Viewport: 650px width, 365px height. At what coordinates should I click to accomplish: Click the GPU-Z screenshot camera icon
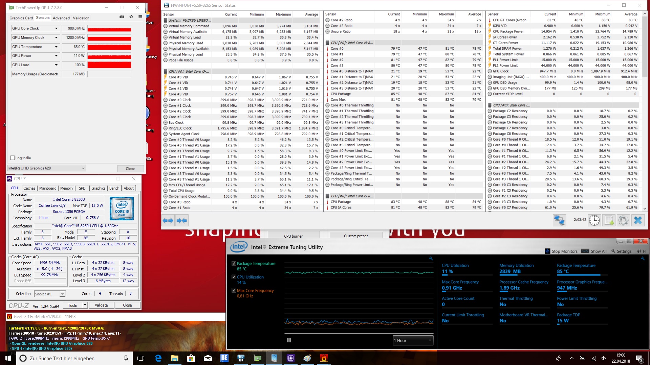122,17
